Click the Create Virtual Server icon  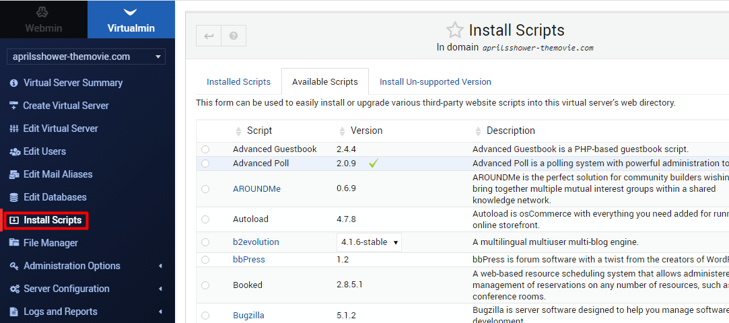click(14, 106)
